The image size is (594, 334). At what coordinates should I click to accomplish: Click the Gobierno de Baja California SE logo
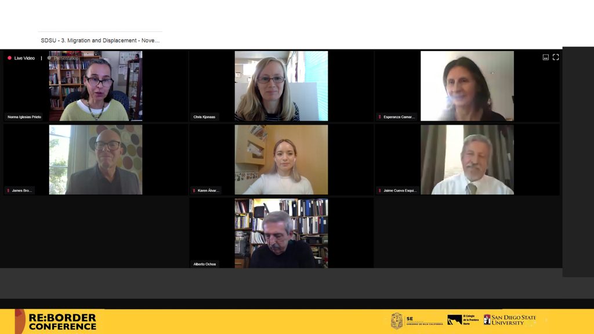point(416,321)
